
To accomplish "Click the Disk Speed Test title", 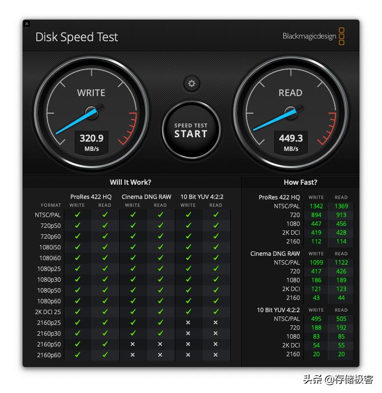I will pyautogui.click(x=77, y=37).
